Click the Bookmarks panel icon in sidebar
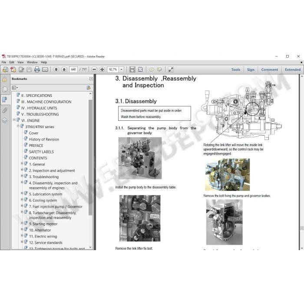Viewport: 304px width, 304px height. 5,99
